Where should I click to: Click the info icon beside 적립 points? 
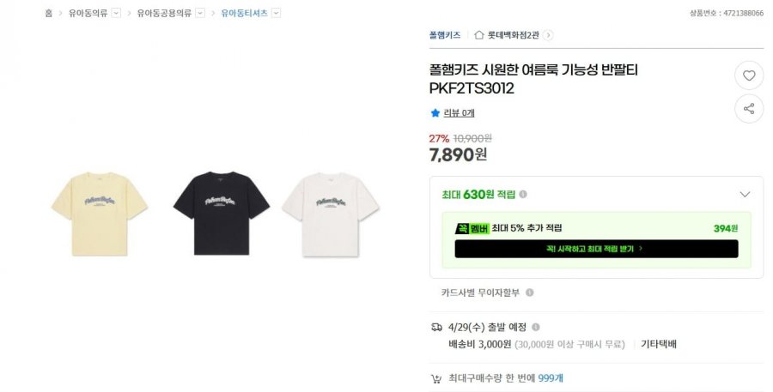[x=523, y=195]
